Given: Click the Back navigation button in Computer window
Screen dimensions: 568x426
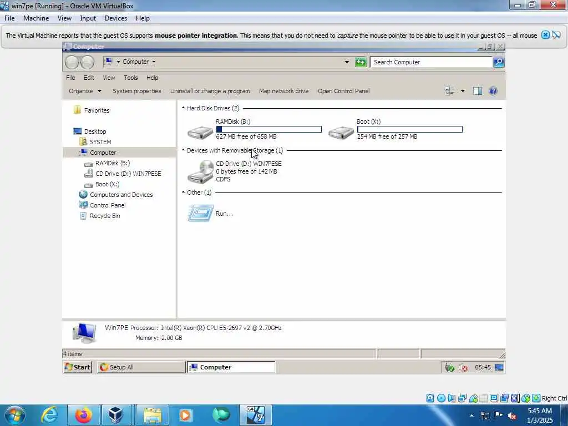Looking at the screenshot, I should coord(72,62).
